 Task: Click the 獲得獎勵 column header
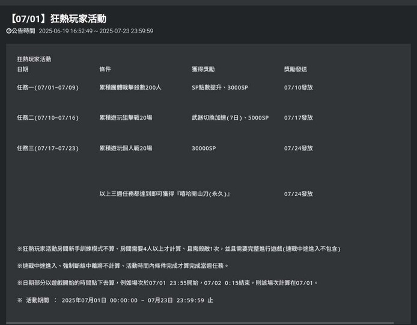coord(203,69)
